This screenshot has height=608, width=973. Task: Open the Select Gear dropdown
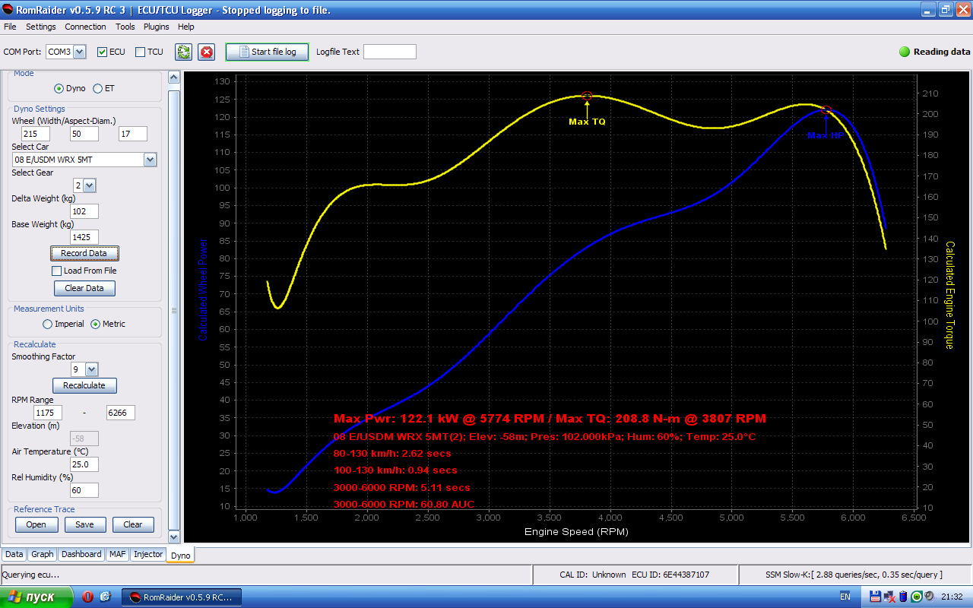(x=90, y=185)
